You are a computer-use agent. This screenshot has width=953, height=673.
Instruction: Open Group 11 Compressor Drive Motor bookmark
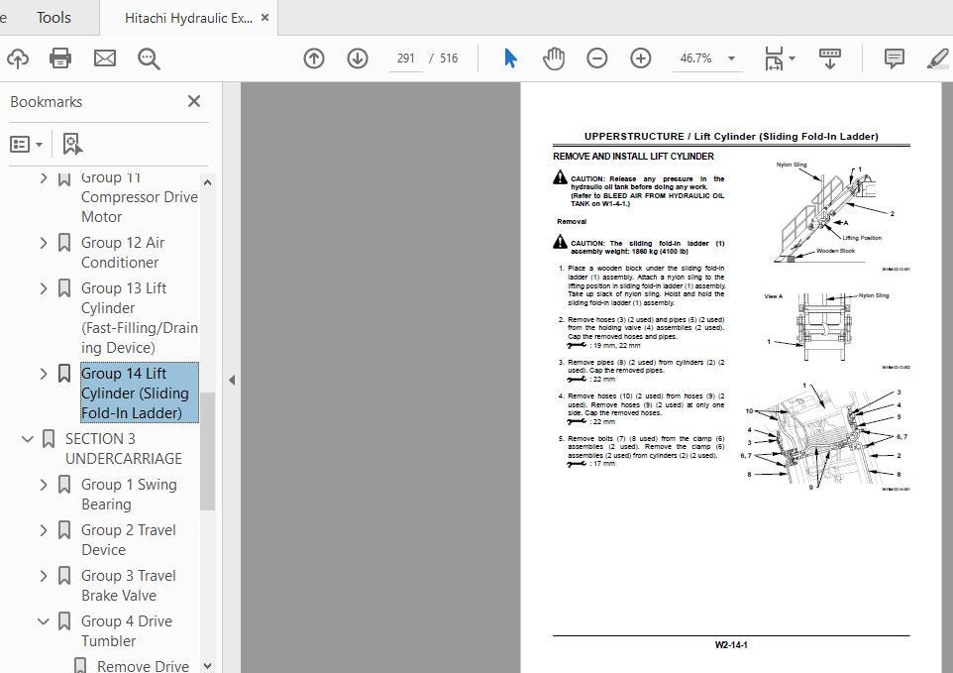pyautogui.click(x=139, y=197)
